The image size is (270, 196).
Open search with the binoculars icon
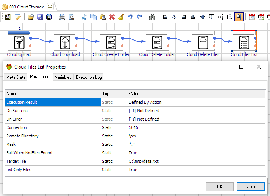click(152, 17)
